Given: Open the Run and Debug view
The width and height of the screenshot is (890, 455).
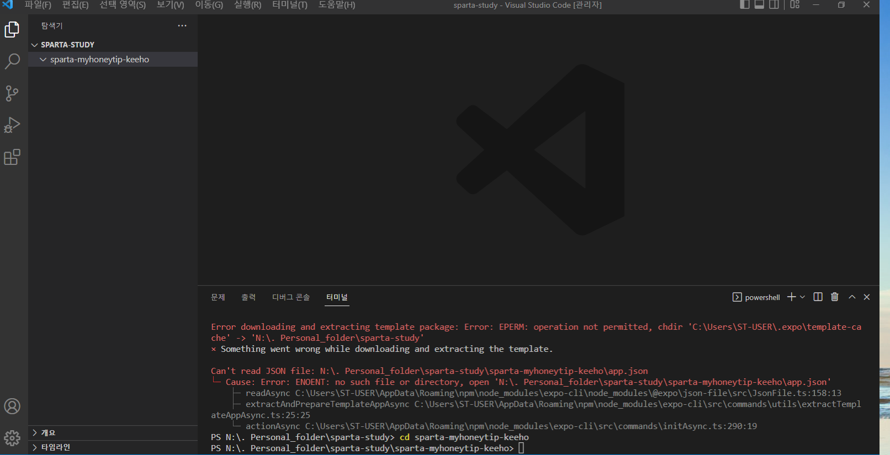Looking at the screenshot, I should tap(12, 125).
